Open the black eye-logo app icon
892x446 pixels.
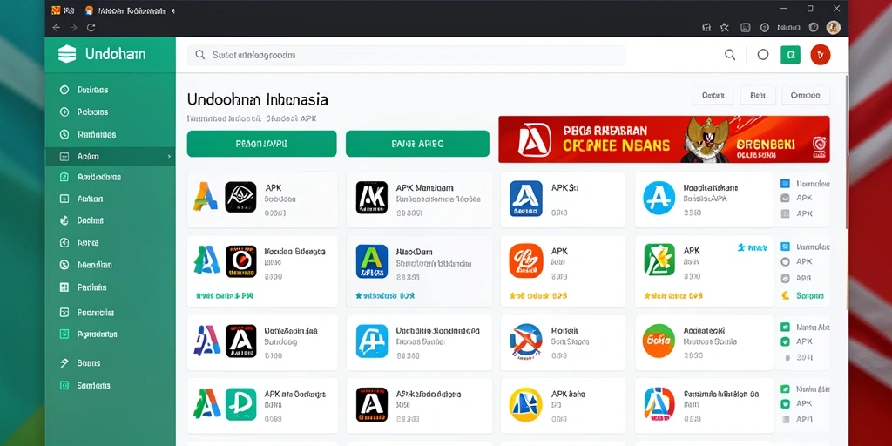pyautogui.click(x=240, y=198)
